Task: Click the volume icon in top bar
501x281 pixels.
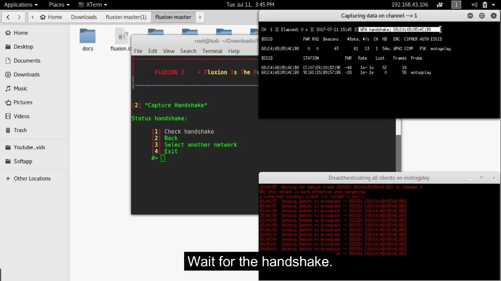Action: 474,5
